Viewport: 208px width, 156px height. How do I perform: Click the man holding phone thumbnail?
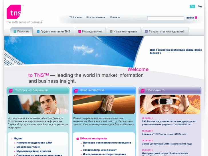(170, 104)
